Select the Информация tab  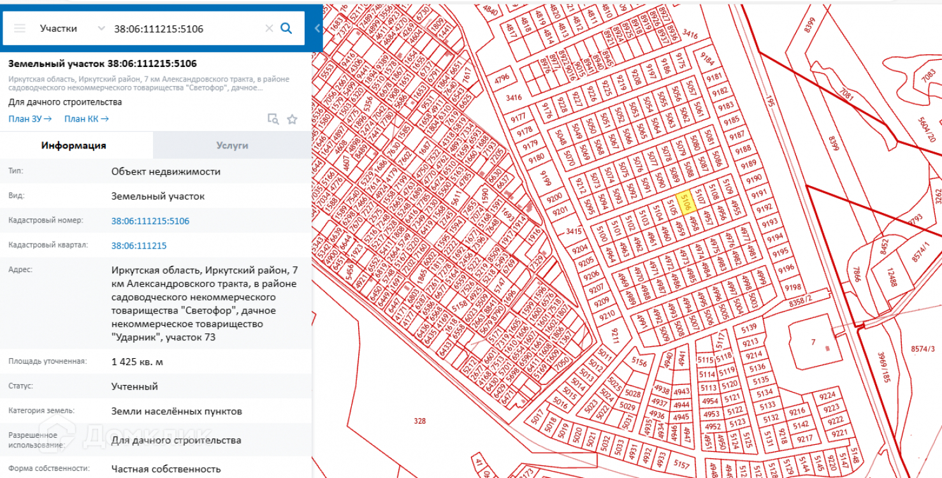tap(74, 145)
